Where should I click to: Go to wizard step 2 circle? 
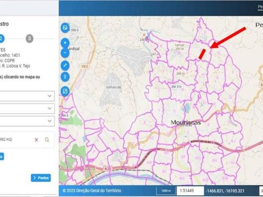pyautogui.click(x=2, y=38)
